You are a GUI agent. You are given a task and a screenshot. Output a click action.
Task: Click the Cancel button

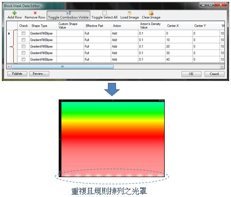[214, 74]
